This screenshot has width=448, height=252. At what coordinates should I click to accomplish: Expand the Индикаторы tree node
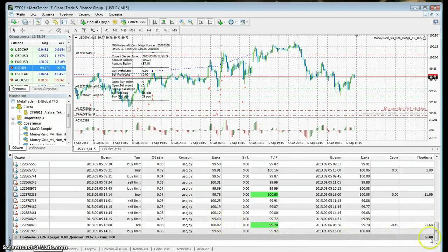tap(13, 118)
